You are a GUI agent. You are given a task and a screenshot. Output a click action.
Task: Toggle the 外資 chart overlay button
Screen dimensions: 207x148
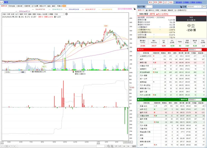pyautogui.click(x=8, y=14)
